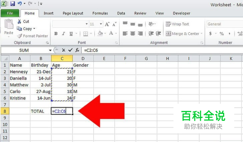The image size is (243, 142).
Task: Open Alignment group dialog launcher
Action: (x=202, y=43)
